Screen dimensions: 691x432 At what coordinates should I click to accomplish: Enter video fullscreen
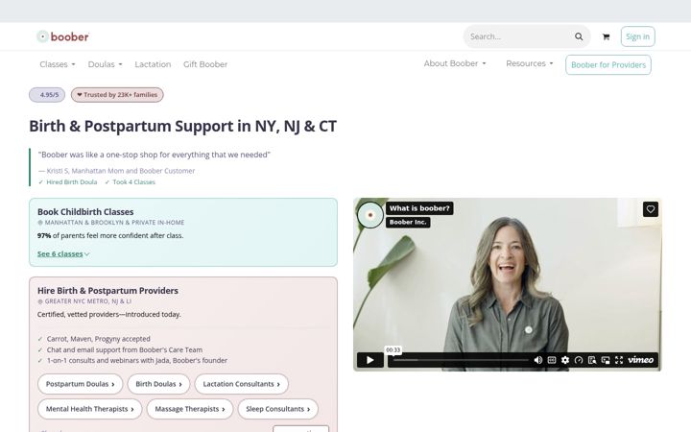click(x=619, y=360)
